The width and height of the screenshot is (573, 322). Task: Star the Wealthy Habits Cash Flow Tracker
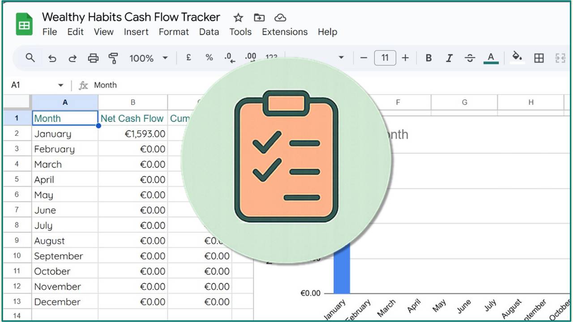238,17
